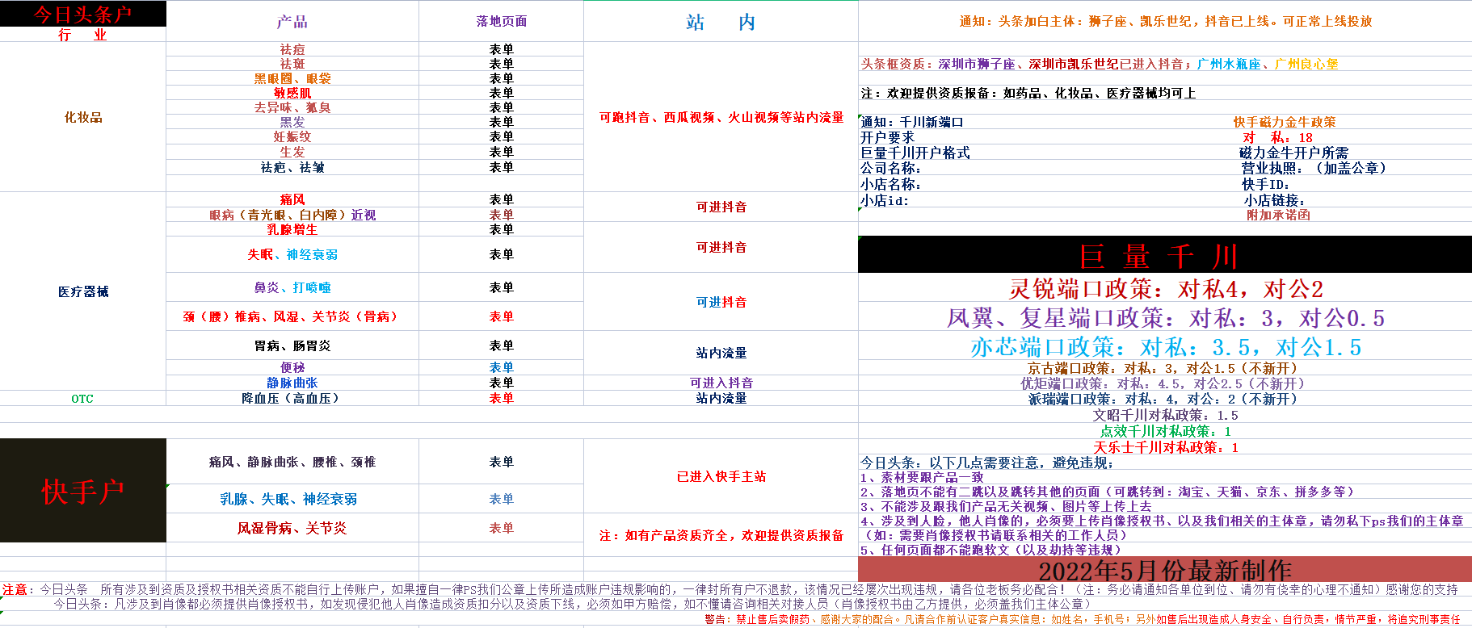Select the 已进入快手主站 cell

tap(721, 476)
